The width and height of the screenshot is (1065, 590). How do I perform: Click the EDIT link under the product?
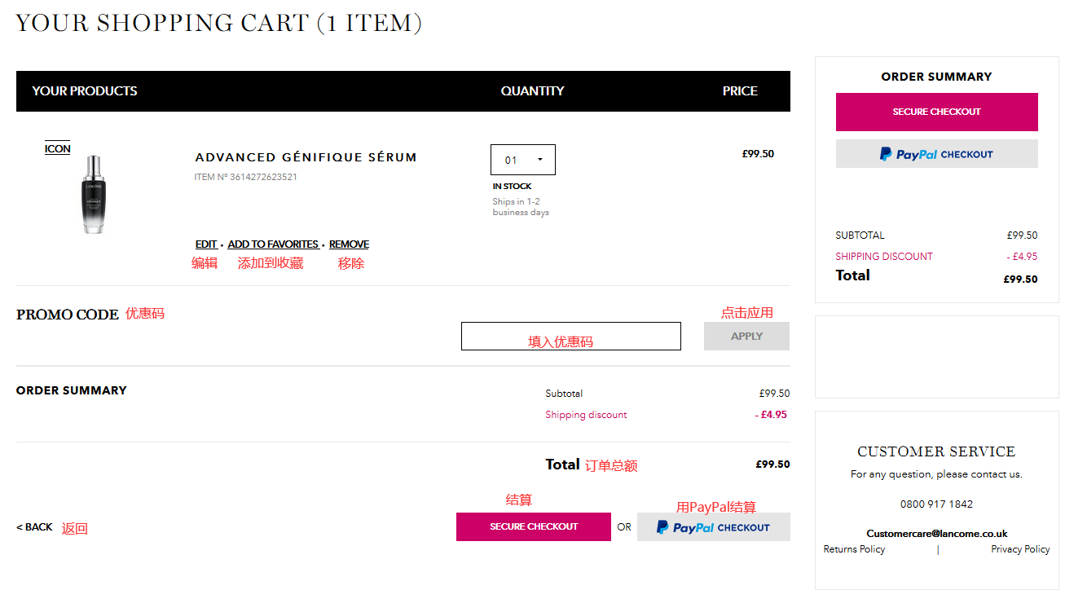(x=206, y=244)
